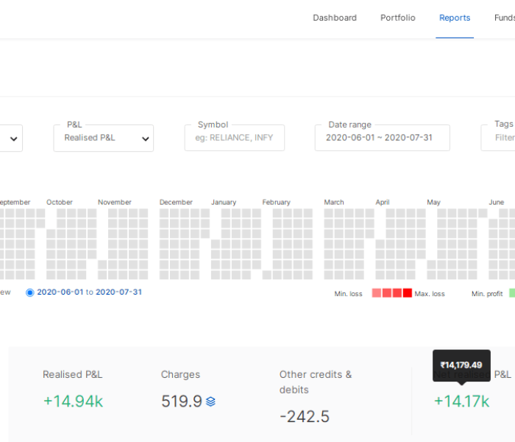Select the Reports tab
Viewport: 515px width, 442px height.
coord(455,18)
